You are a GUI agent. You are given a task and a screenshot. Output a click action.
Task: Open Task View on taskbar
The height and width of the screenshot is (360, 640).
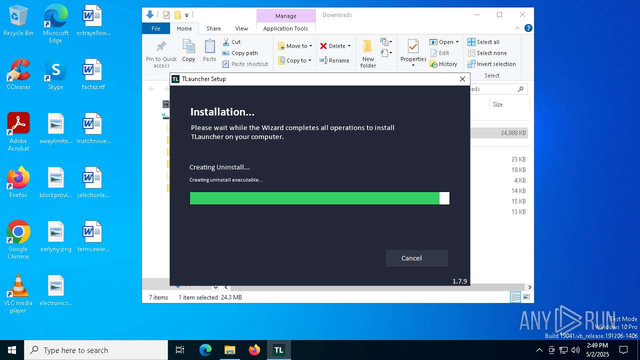(180, 350)
